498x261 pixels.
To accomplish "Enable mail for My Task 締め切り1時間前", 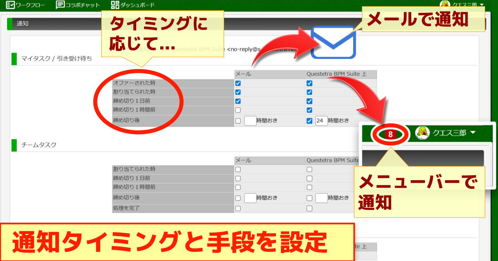I will coord(238,110).
